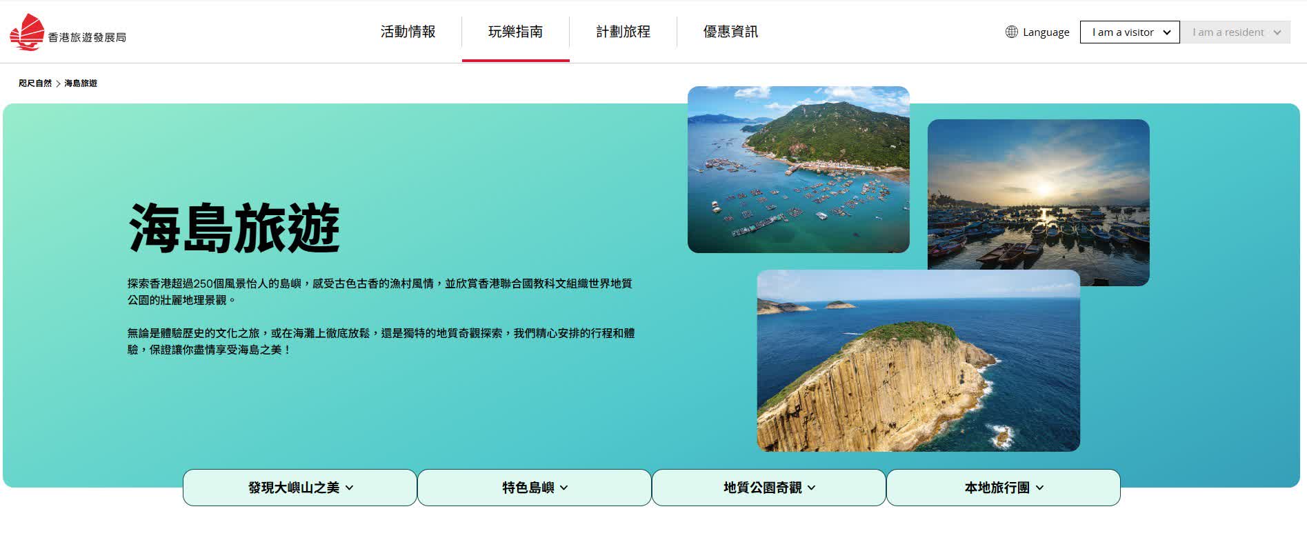The width and height of the screenshot is (1307, 540).
Task: Open the sunset harbour boats photo
Action: [x=1039, y=194]
